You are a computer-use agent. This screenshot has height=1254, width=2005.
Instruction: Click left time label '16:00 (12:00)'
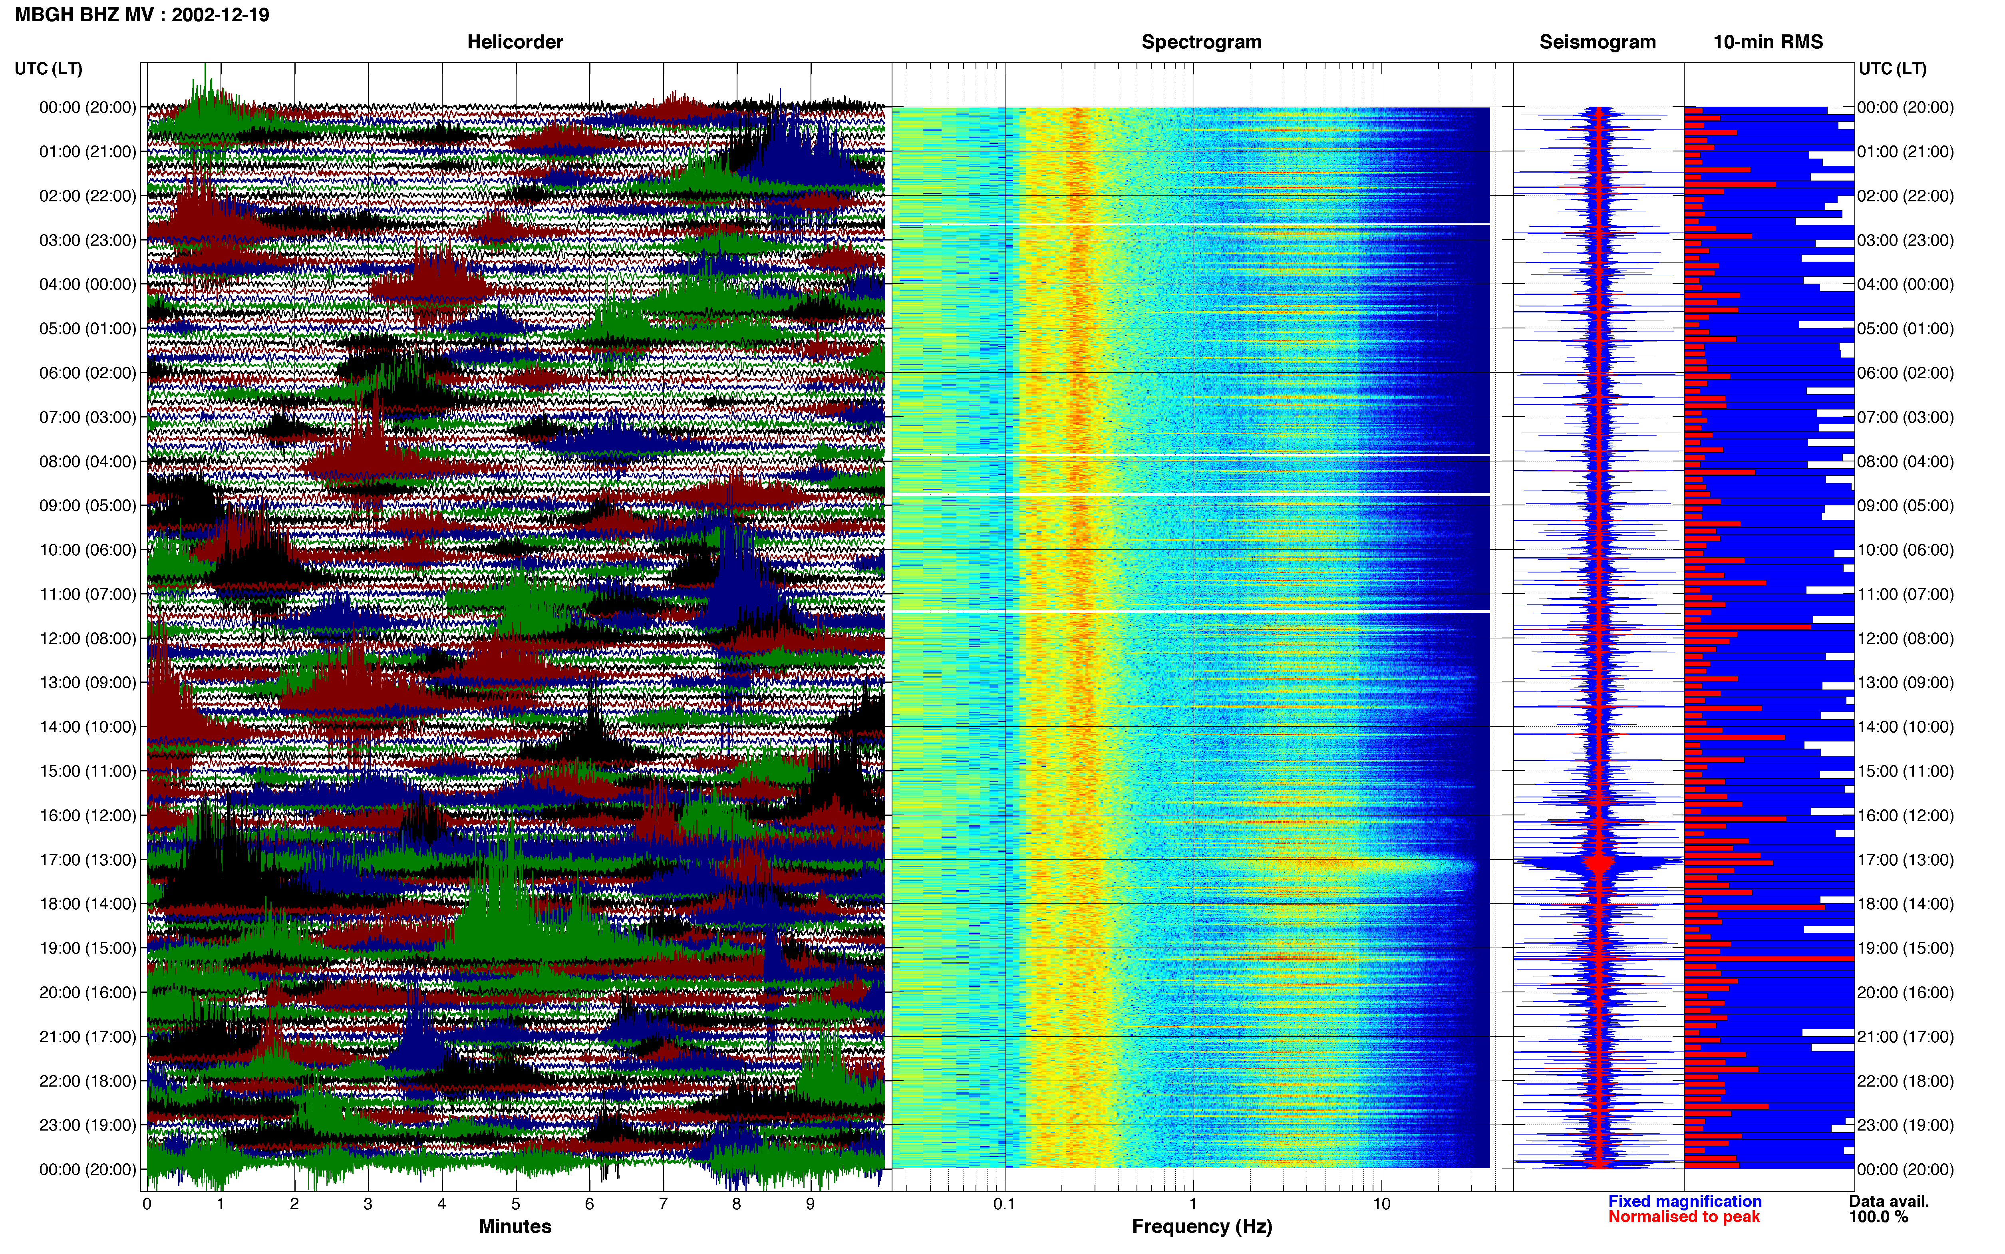click(x=88, y=815)
